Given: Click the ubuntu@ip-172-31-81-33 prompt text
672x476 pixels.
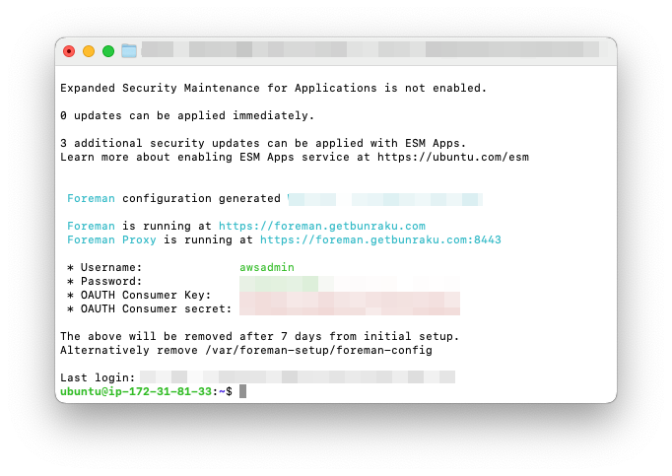Looking at the screenshot, I should click(x=135, y=391).
